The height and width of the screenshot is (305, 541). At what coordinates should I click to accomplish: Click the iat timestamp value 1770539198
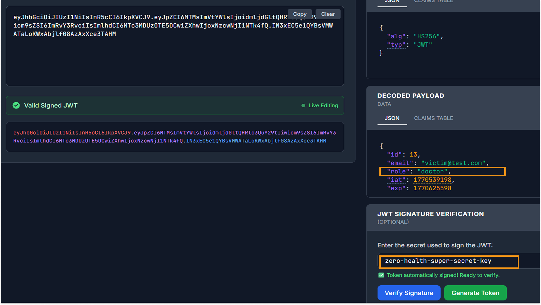pyautogui.click(x=432, y=180)
